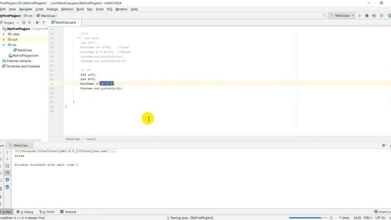Click the src folder in the breadcrumb bar

coord(28,16)
